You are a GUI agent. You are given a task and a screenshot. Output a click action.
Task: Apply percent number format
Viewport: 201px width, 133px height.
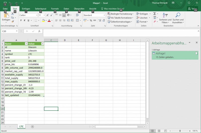91,21
